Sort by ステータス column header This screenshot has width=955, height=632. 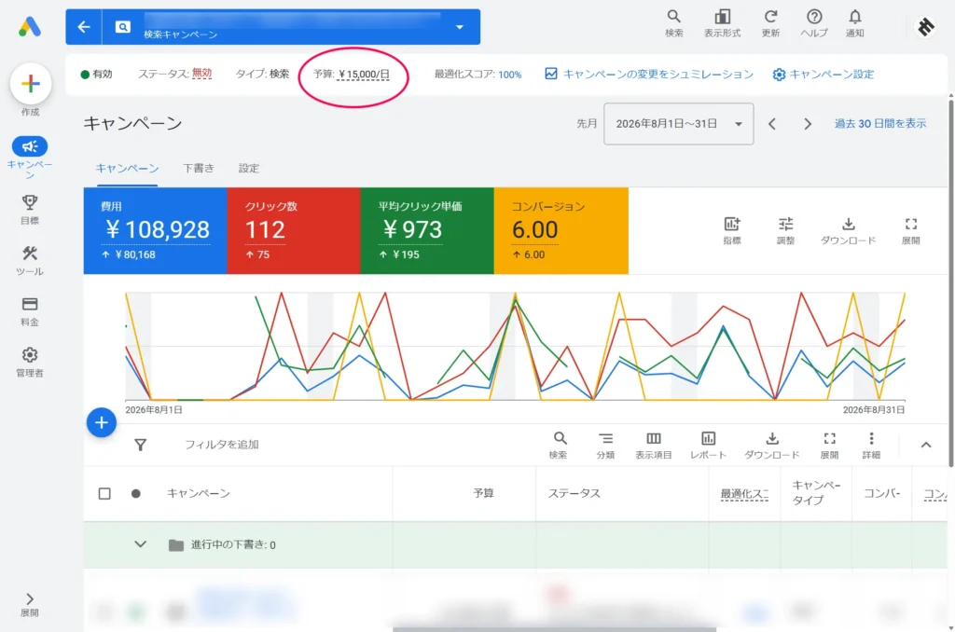[x=574, y=493]
